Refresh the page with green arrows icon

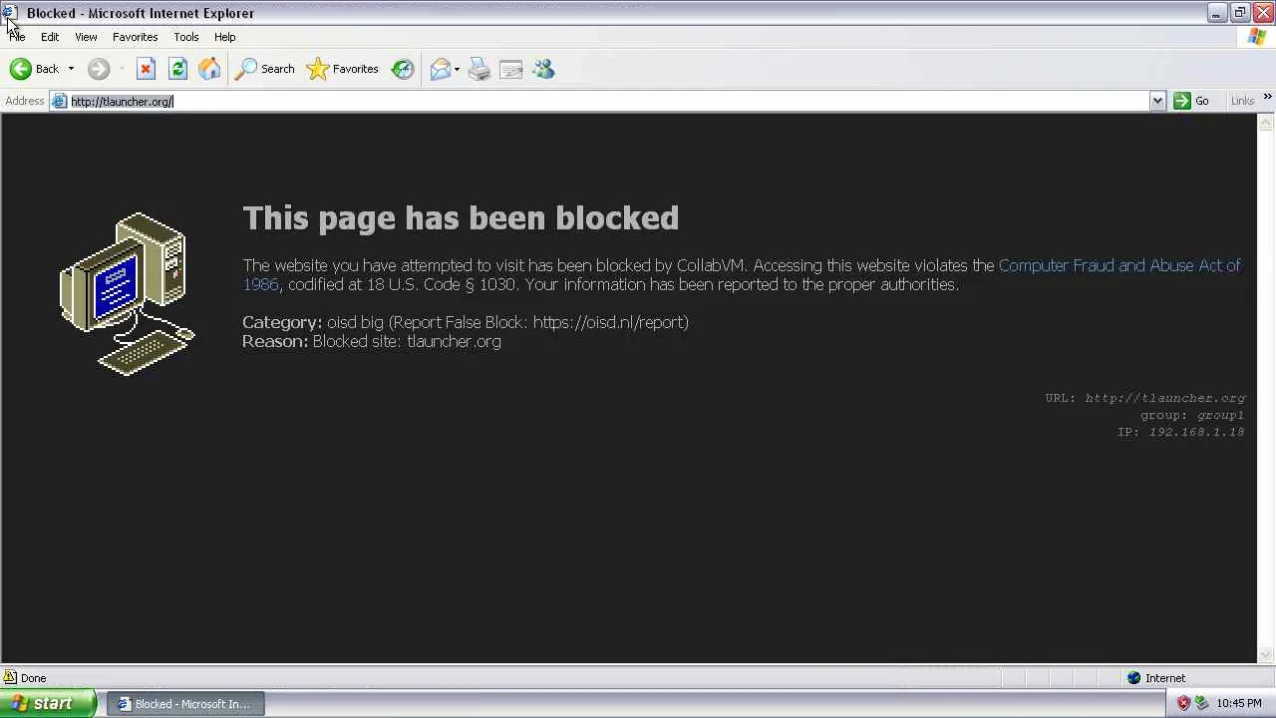click(x=177, y=69)
